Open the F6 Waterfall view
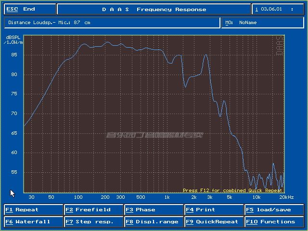 point(33,222)
